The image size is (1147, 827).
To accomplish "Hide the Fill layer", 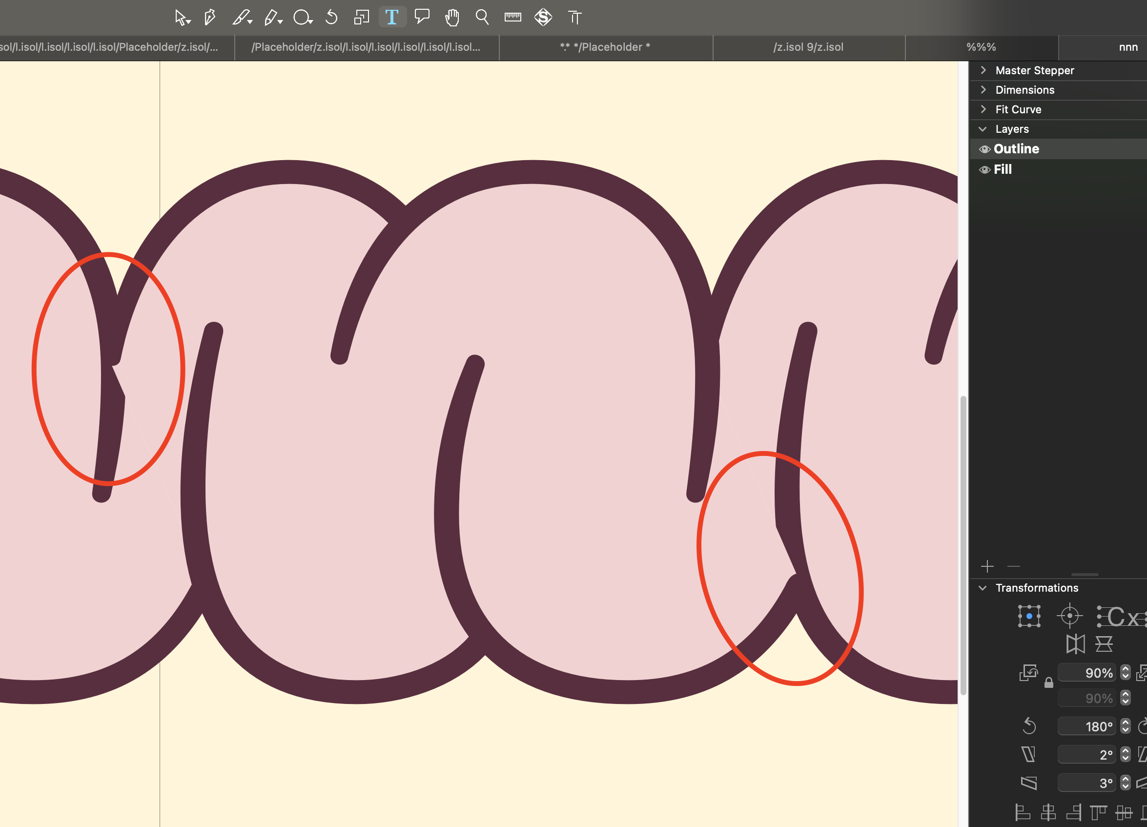I will [984, 170].
